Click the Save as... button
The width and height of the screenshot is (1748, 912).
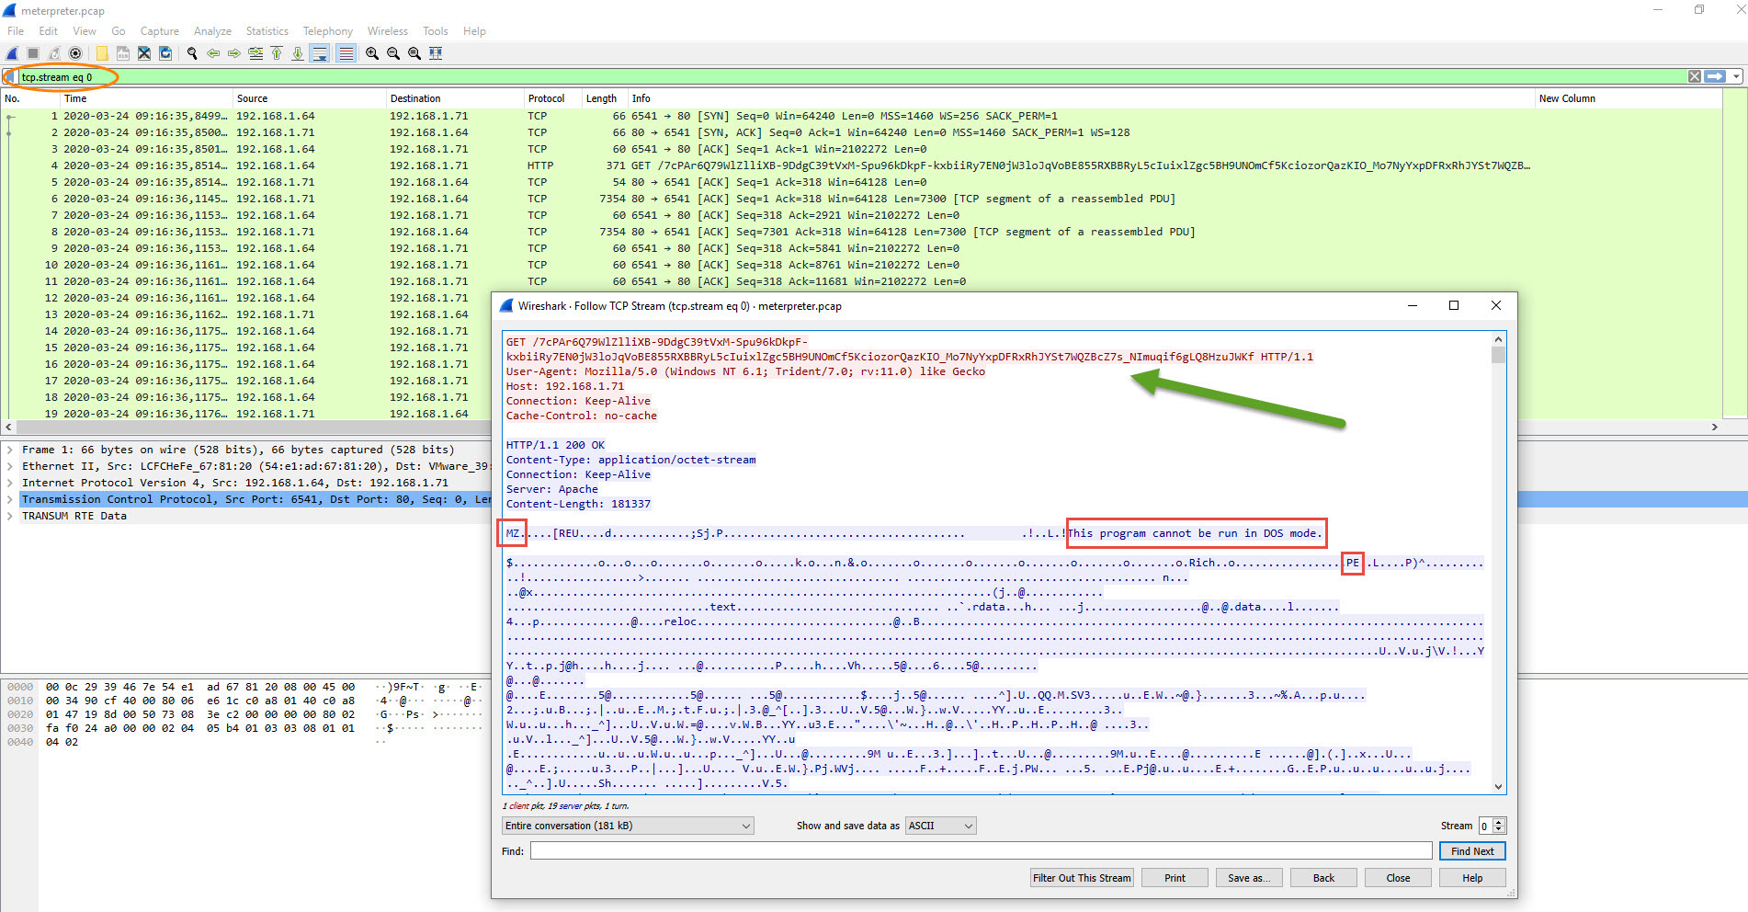tap(1249, 878)
